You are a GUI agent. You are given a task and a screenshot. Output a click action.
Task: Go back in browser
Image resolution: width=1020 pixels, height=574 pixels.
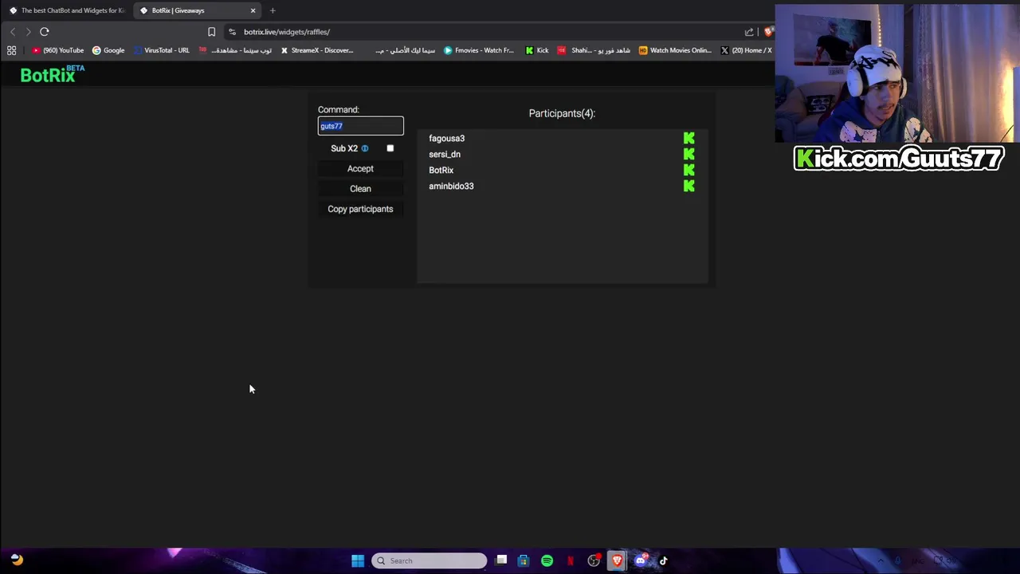click(x=13, y=32)
